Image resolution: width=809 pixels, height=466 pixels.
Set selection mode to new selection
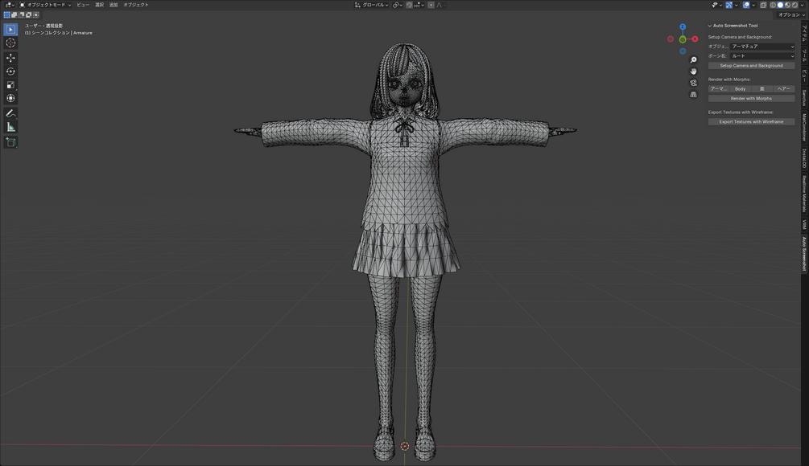pyautogui.click(x=6, y=15)
